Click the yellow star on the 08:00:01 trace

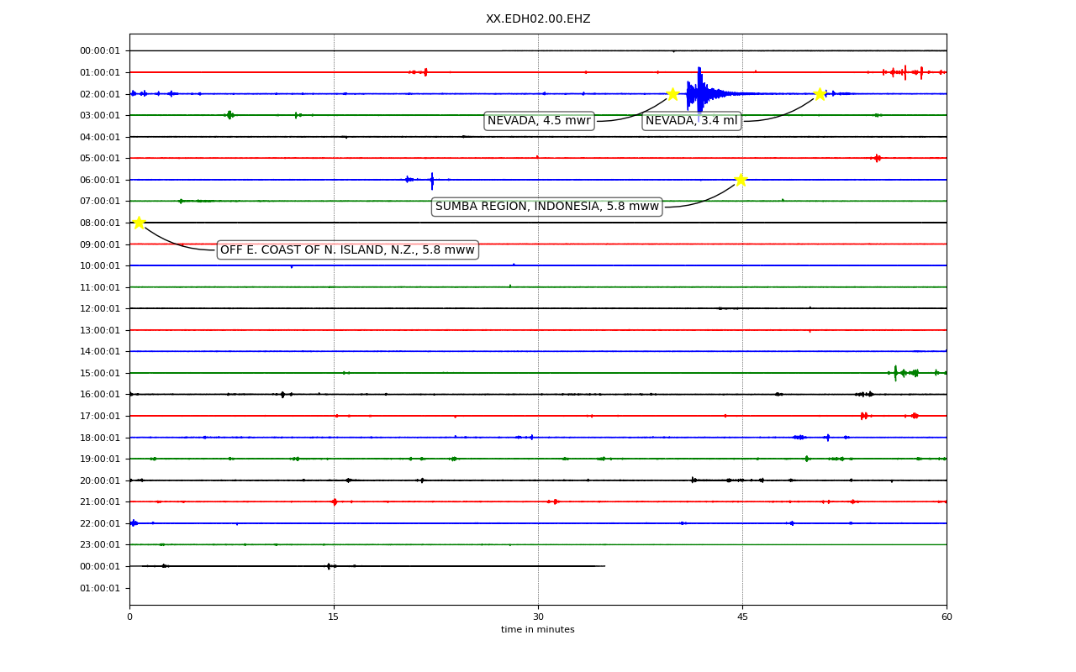click(139, 222)
